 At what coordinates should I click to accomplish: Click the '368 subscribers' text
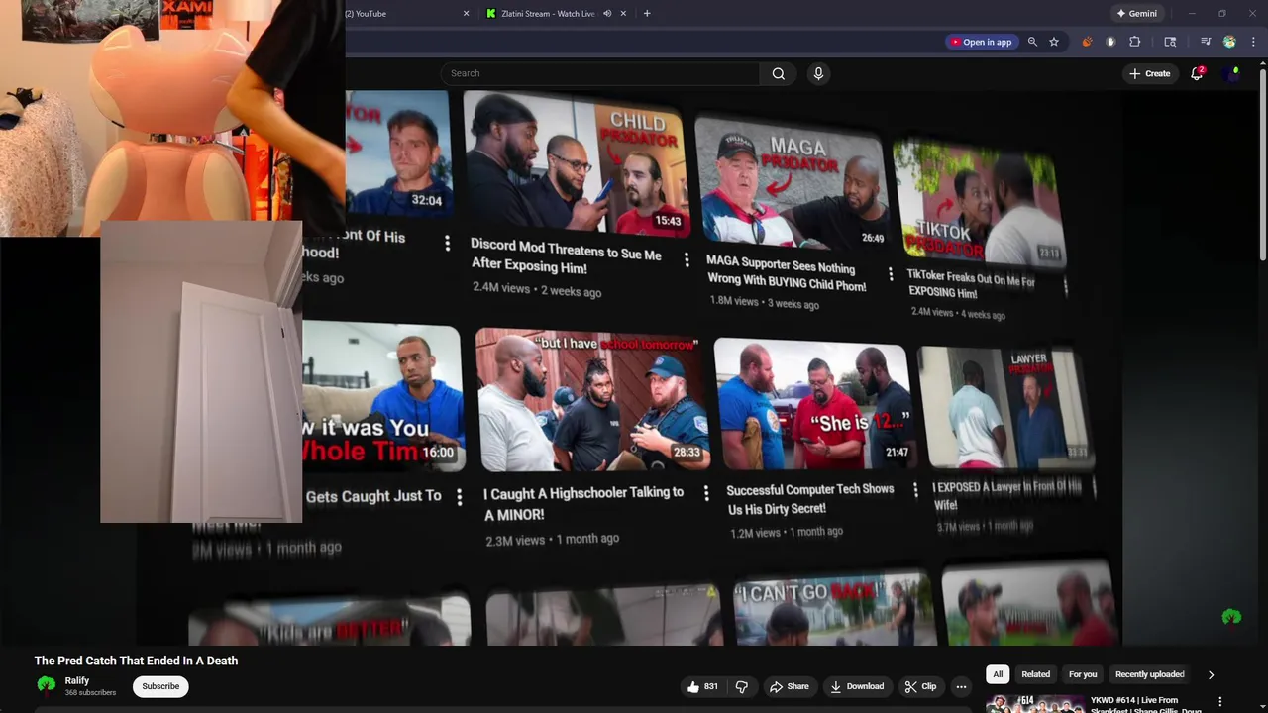(90, 692)
